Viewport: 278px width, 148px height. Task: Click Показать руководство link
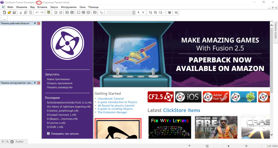tap(60, 87)
